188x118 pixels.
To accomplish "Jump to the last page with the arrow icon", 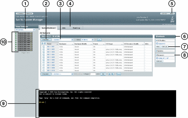I will [113, 74].
